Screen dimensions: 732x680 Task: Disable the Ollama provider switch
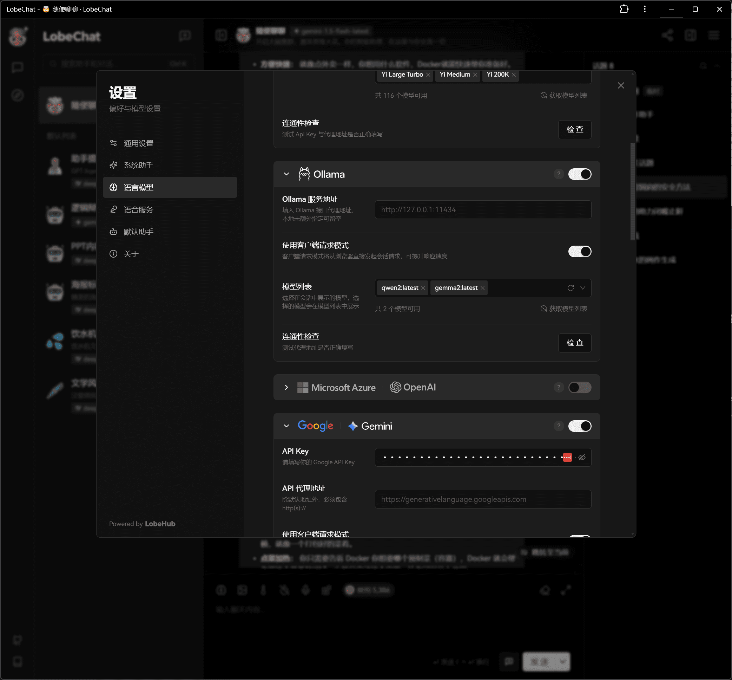pyautogui.click(x=579, y=174)
